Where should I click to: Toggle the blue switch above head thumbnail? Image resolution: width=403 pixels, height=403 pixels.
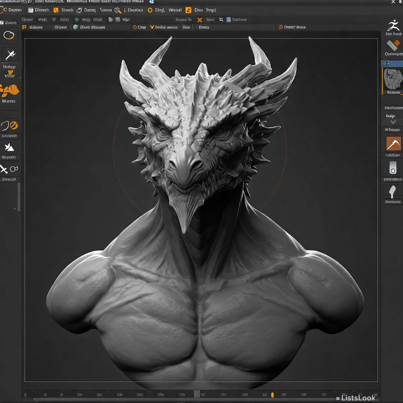[x=386, y=63]
